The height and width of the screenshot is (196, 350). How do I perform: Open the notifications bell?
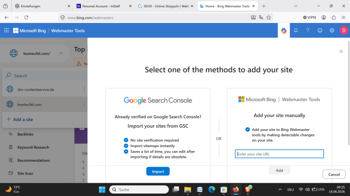[296, 30]
